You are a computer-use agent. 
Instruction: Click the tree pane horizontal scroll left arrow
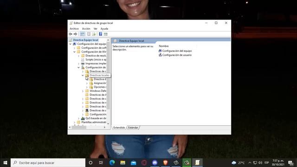[x=70, y=128]
